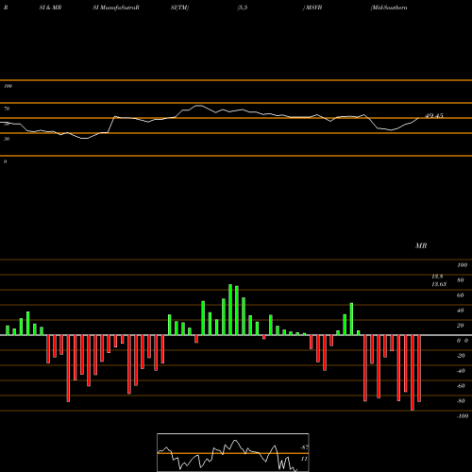The width and height of the screenshot is (472, 472).
Task: Click the MR axis label -60
Action: click(461, 386)
